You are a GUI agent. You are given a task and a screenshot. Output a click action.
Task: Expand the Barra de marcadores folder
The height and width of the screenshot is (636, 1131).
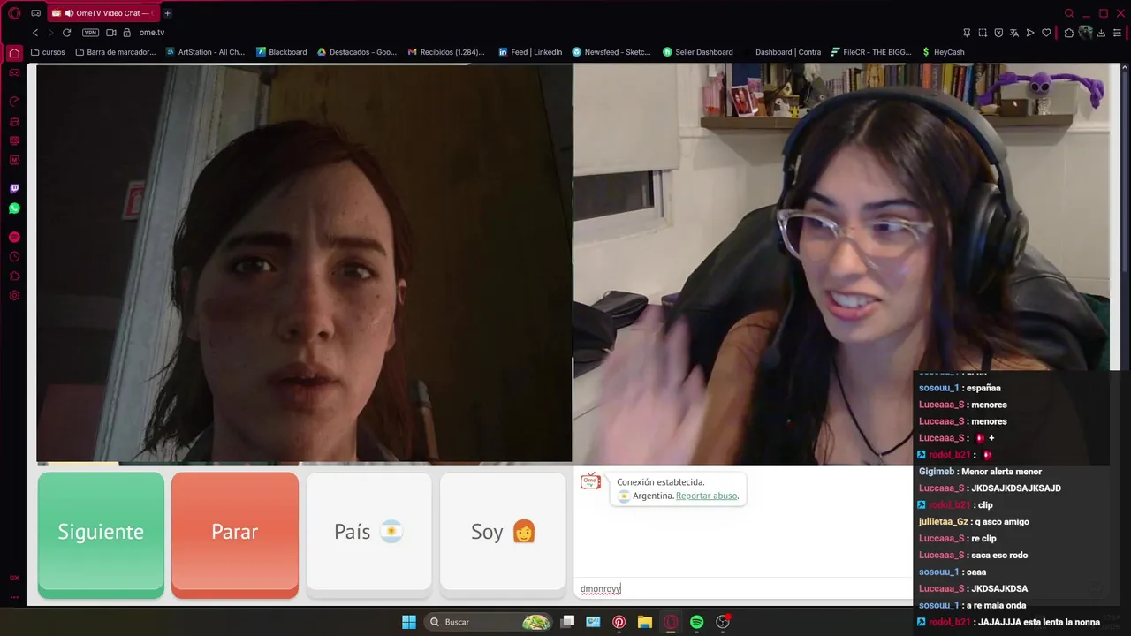116,52
